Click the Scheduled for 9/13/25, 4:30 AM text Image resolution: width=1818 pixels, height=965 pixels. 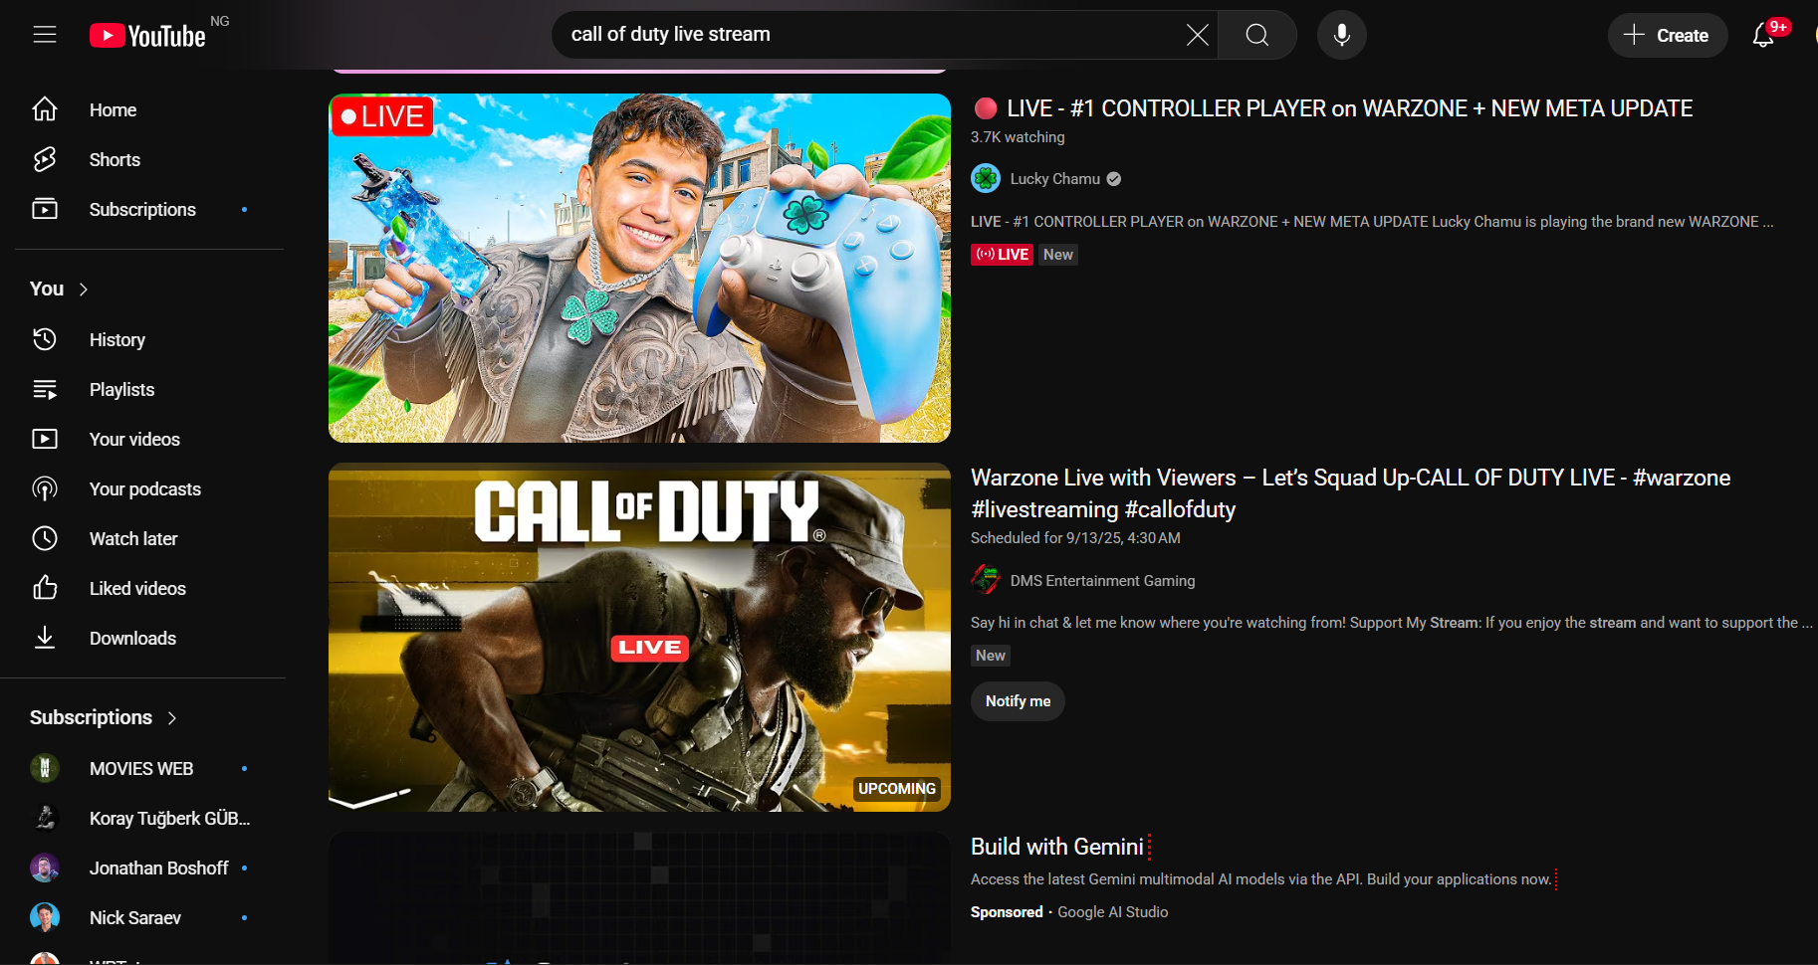(1075, 538)
